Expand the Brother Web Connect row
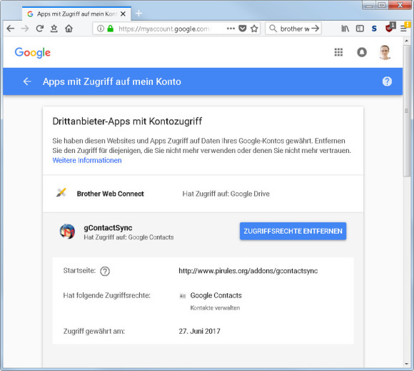 point(203,194)
